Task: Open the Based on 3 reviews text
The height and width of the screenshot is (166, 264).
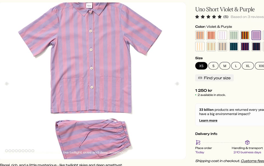Action: tap(247, 17)
